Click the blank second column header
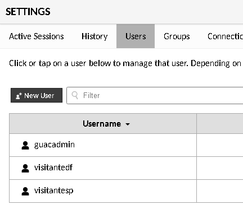Screen dimensions: 243x214 [220, 124]
